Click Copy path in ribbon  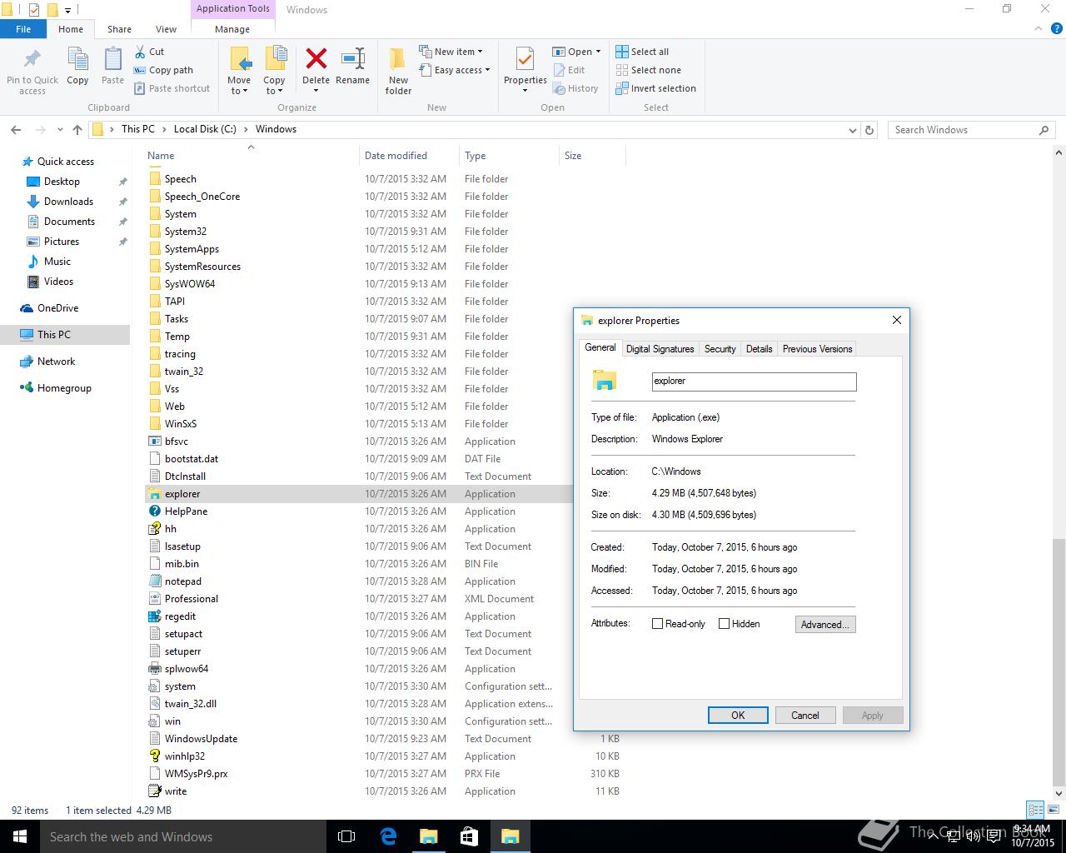pos(163,70)
